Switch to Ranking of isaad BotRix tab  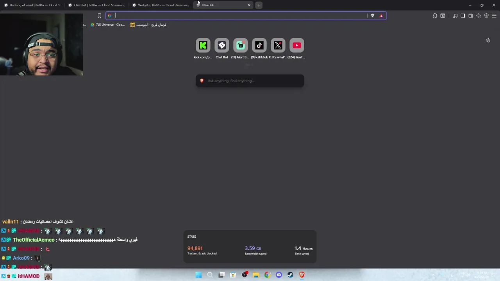(32, 5)
